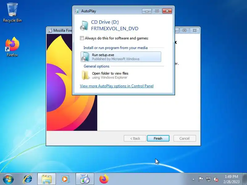The height and width of the screenshot is (185, 247).
Task: Launch Internet Explorer from the taskbar
Action: tap(28, 179)
